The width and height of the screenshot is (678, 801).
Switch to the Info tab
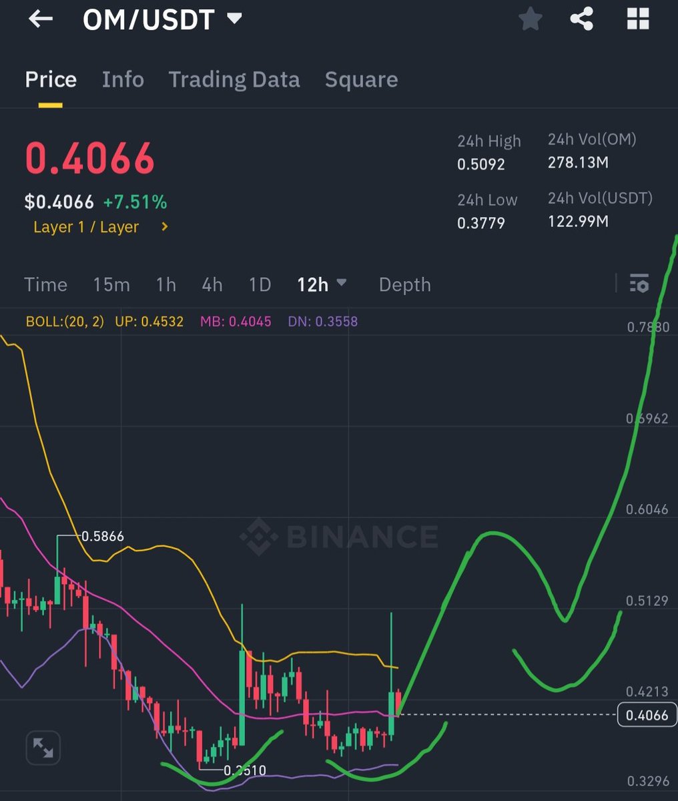coord(123,79)
